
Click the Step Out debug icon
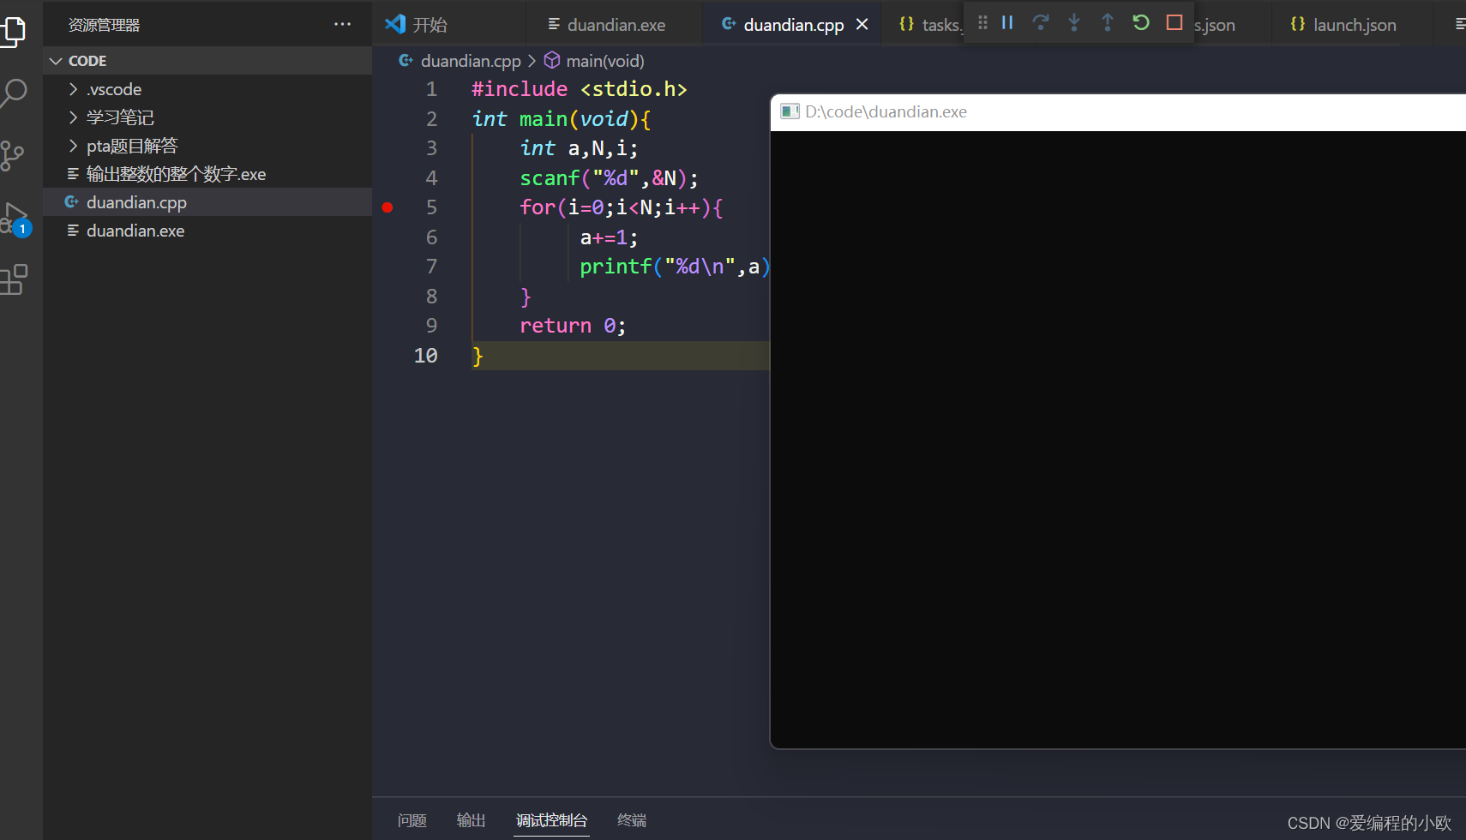pyautogui.click(x=1109, y=23)
